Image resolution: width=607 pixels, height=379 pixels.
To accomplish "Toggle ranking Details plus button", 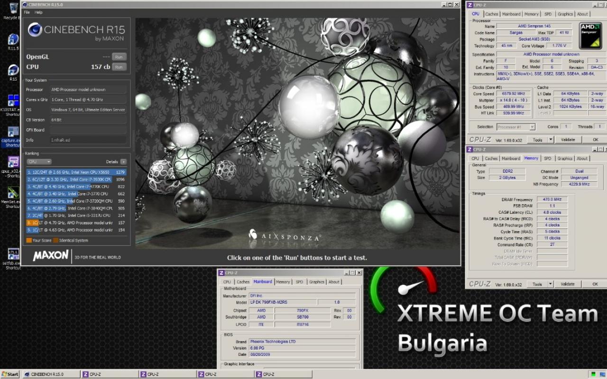I will click(123, 162).
